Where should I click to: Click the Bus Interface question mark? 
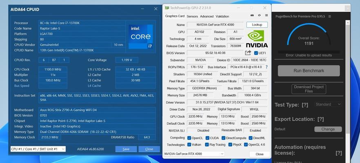coord(267,67)
